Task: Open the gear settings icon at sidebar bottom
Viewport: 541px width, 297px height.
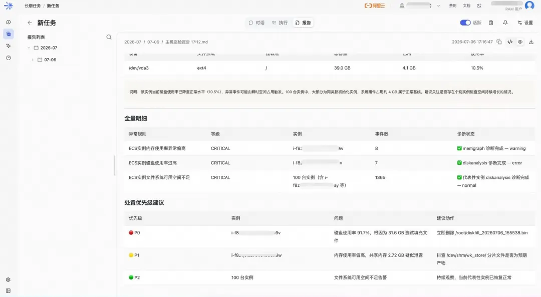Action: (x=9, y=280)
